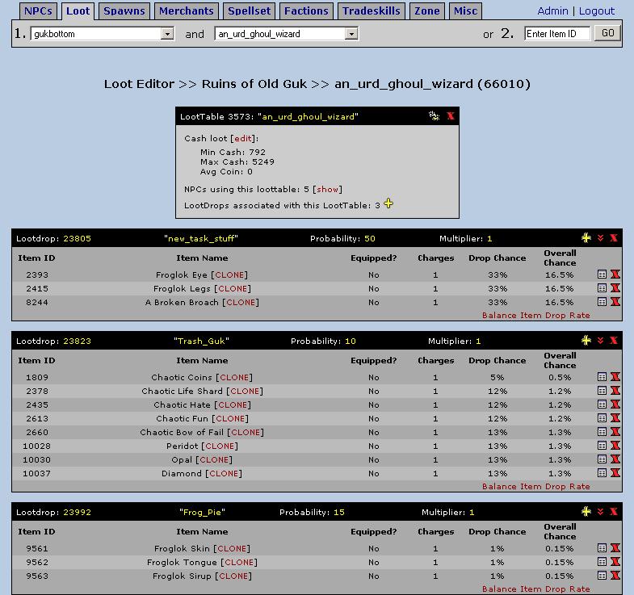Screen dimensions: 634x595
Task: Delete the Diamond item from Trash_Guk
Action: coord(615,473)
